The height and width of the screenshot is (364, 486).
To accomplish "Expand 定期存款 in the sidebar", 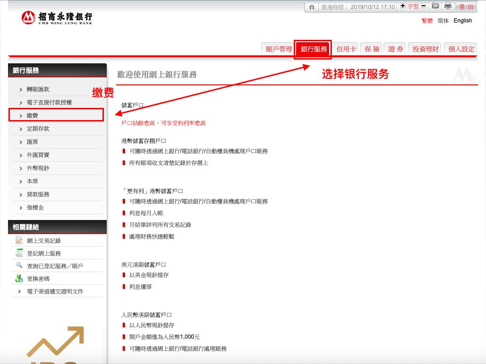I will coord(38,129).
